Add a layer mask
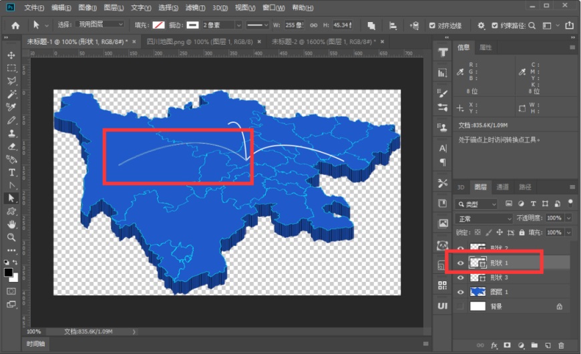 click(507, 345)
